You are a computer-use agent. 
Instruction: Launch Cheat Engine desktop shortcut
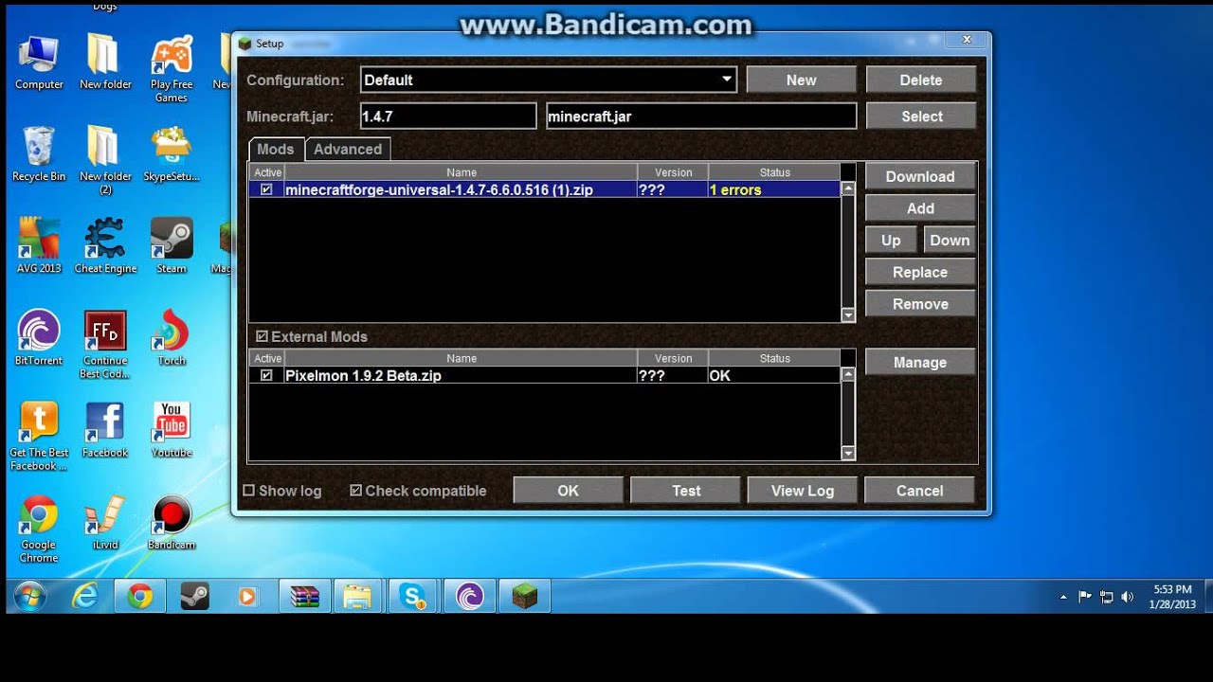[x=105, y=246]
